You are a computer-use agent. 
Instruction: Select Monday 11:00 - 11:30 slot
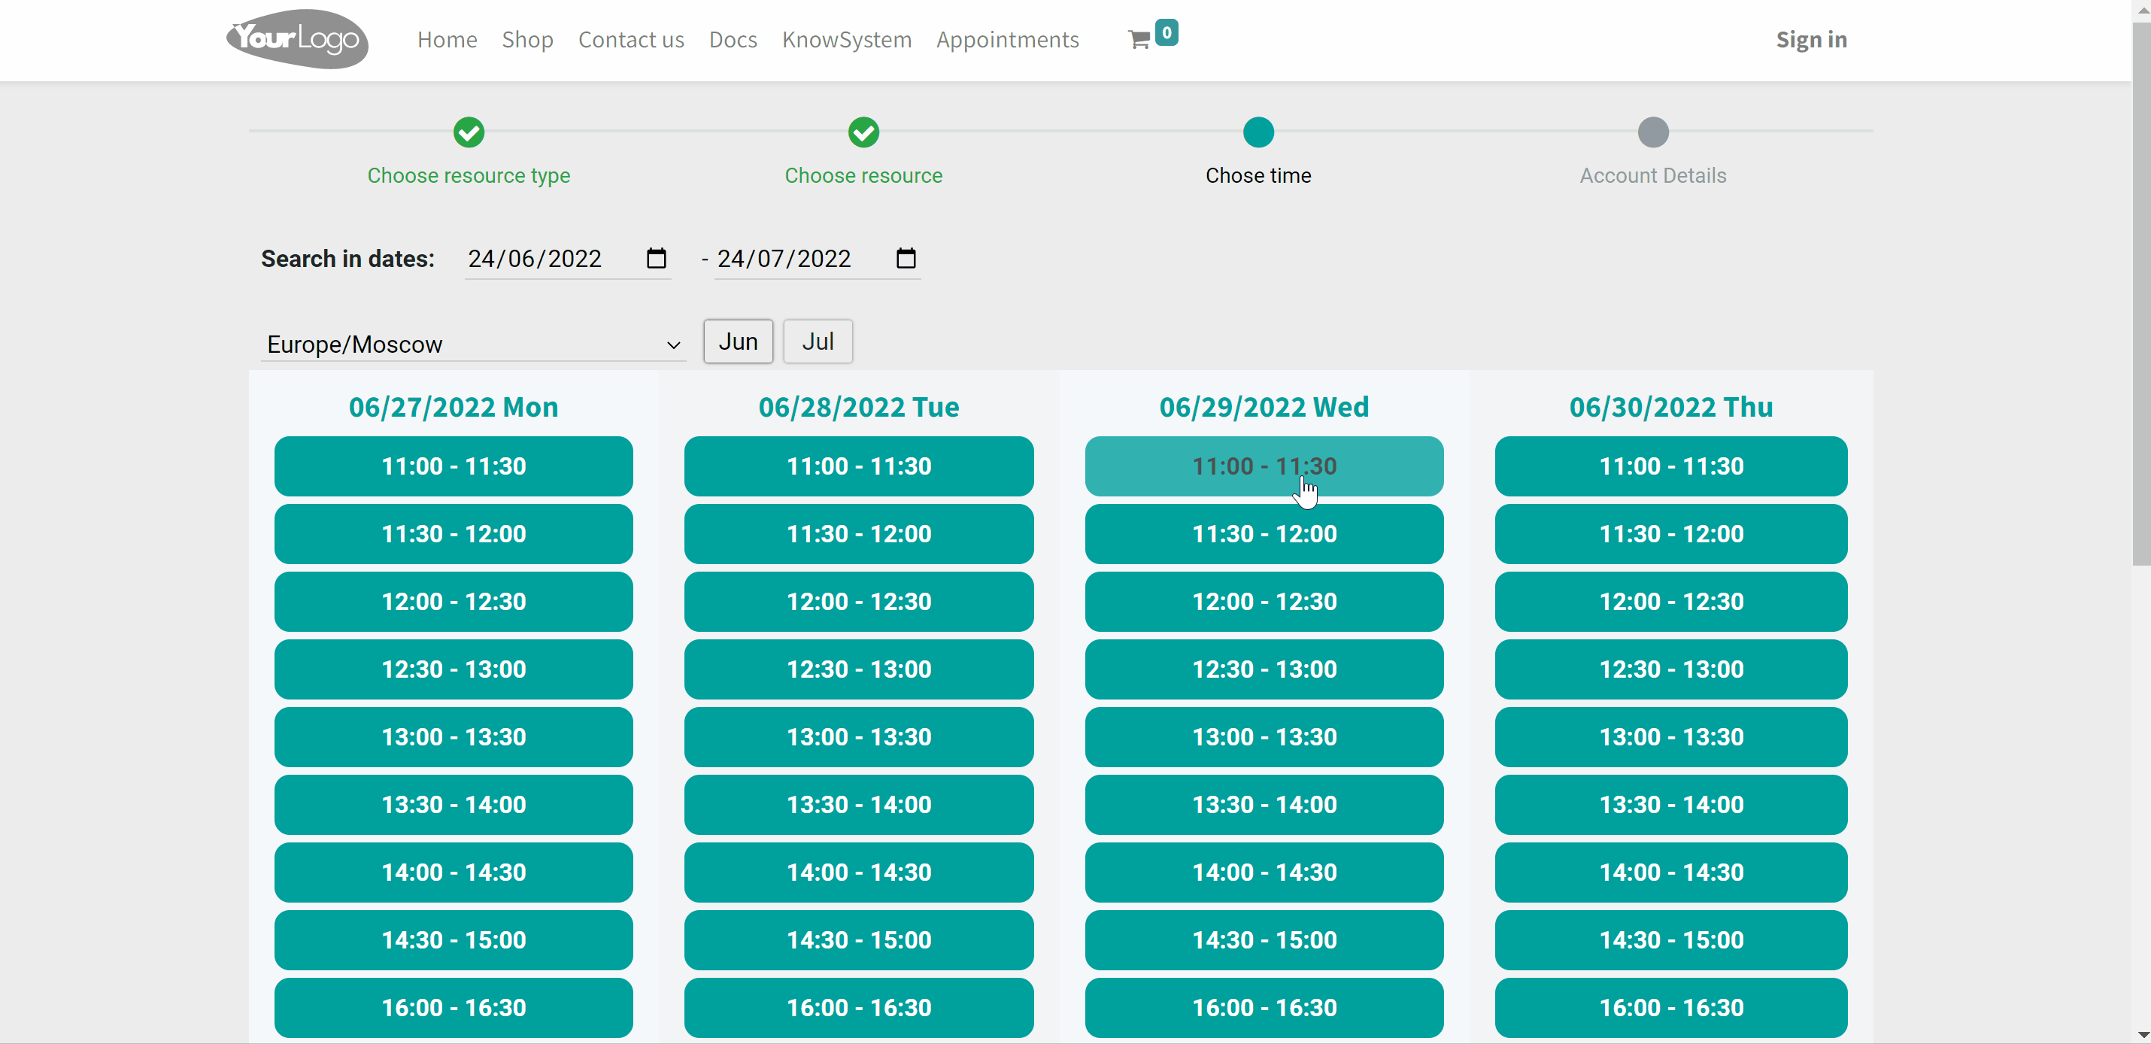(454, 466)
